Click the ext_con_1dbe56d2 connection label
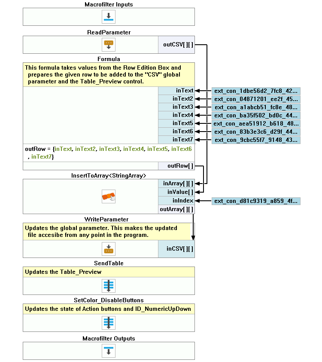Viewport: 322px width, 362px height. click(x=256, y=91)
